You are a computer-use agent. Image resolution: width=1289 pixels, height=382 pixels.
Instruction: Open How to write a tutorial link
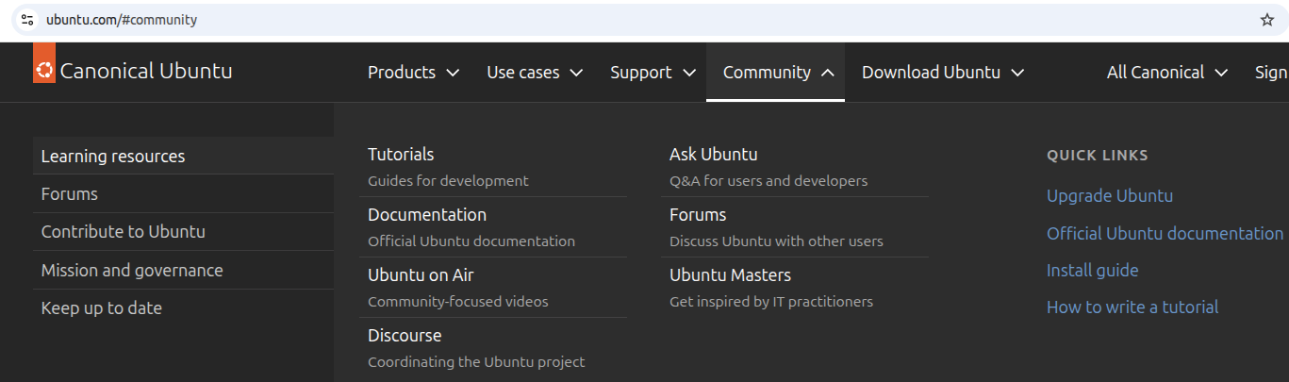[1132, 307]
